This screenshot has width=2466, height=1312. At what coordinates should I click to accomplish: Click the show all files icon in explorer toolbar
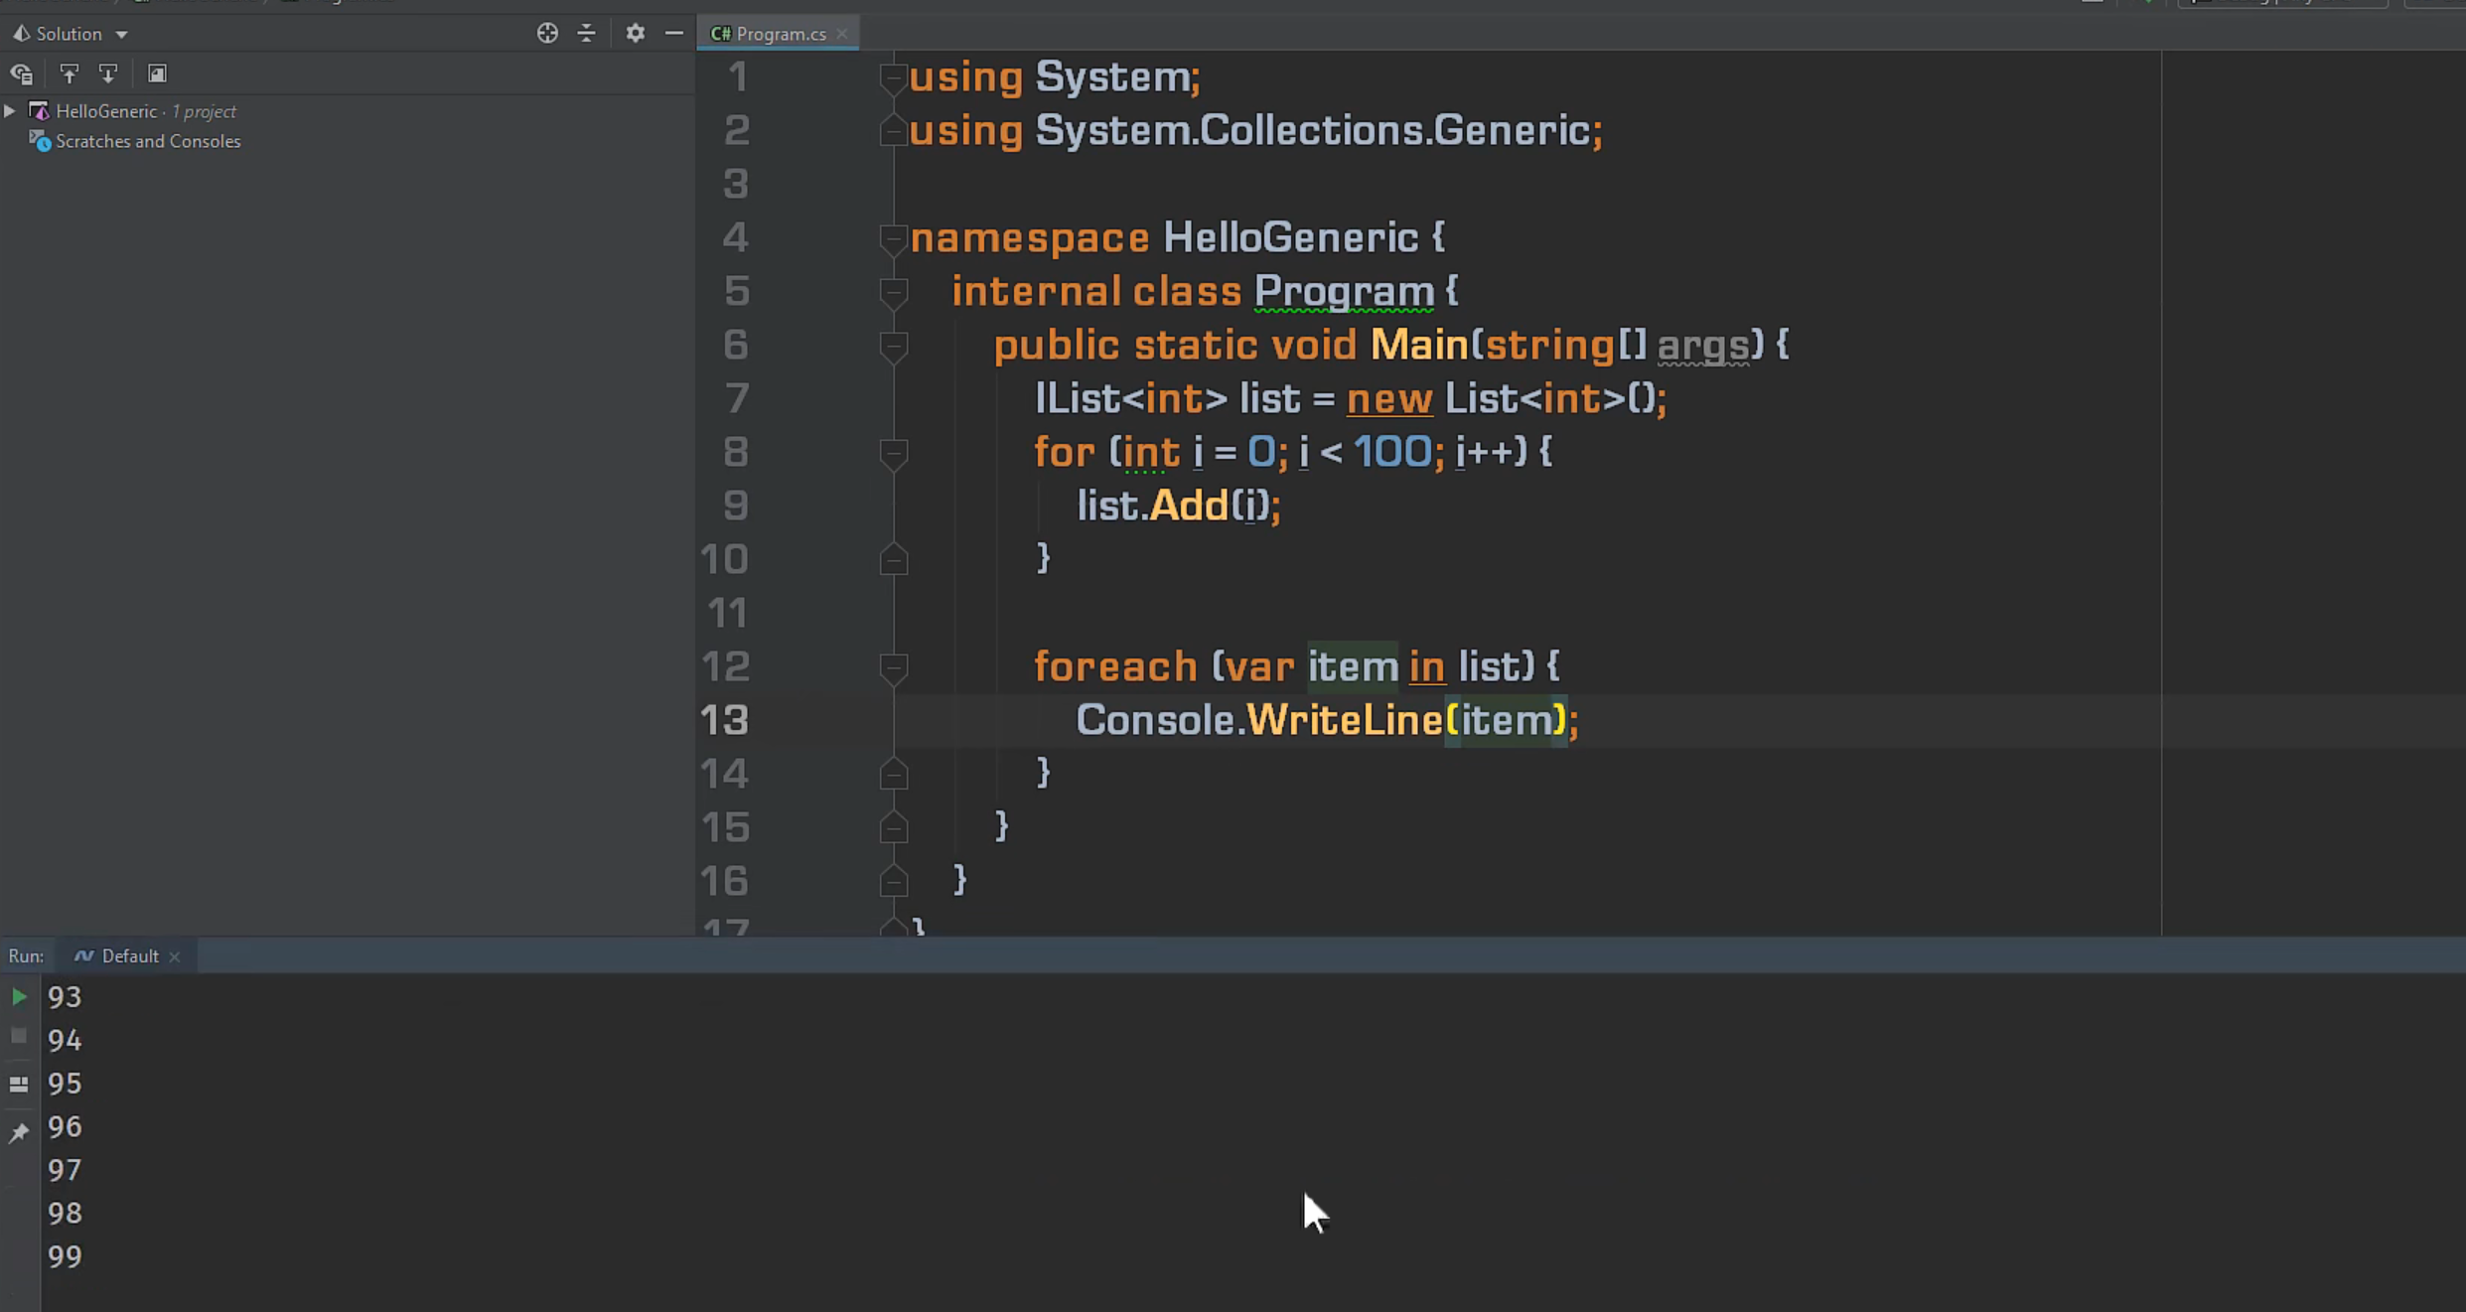coord(22,73)
